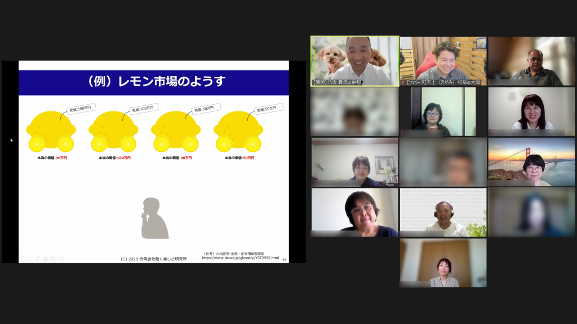The height and width of the screenshot is (324, 577).
Task: Activate the slide zoom magnifier icon
Action: click(53, 259)
